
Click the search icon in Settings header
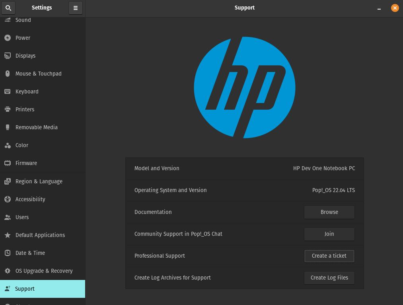[x=8, y=8]
